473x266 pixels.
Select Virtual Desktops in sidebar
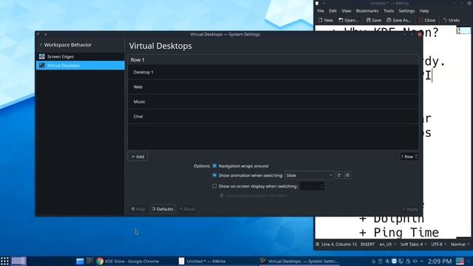[81, 66]
